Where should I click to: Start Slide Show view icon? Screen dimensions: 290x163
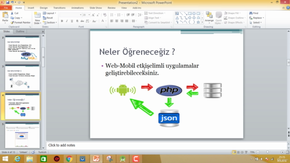click(x=246, y=152)
